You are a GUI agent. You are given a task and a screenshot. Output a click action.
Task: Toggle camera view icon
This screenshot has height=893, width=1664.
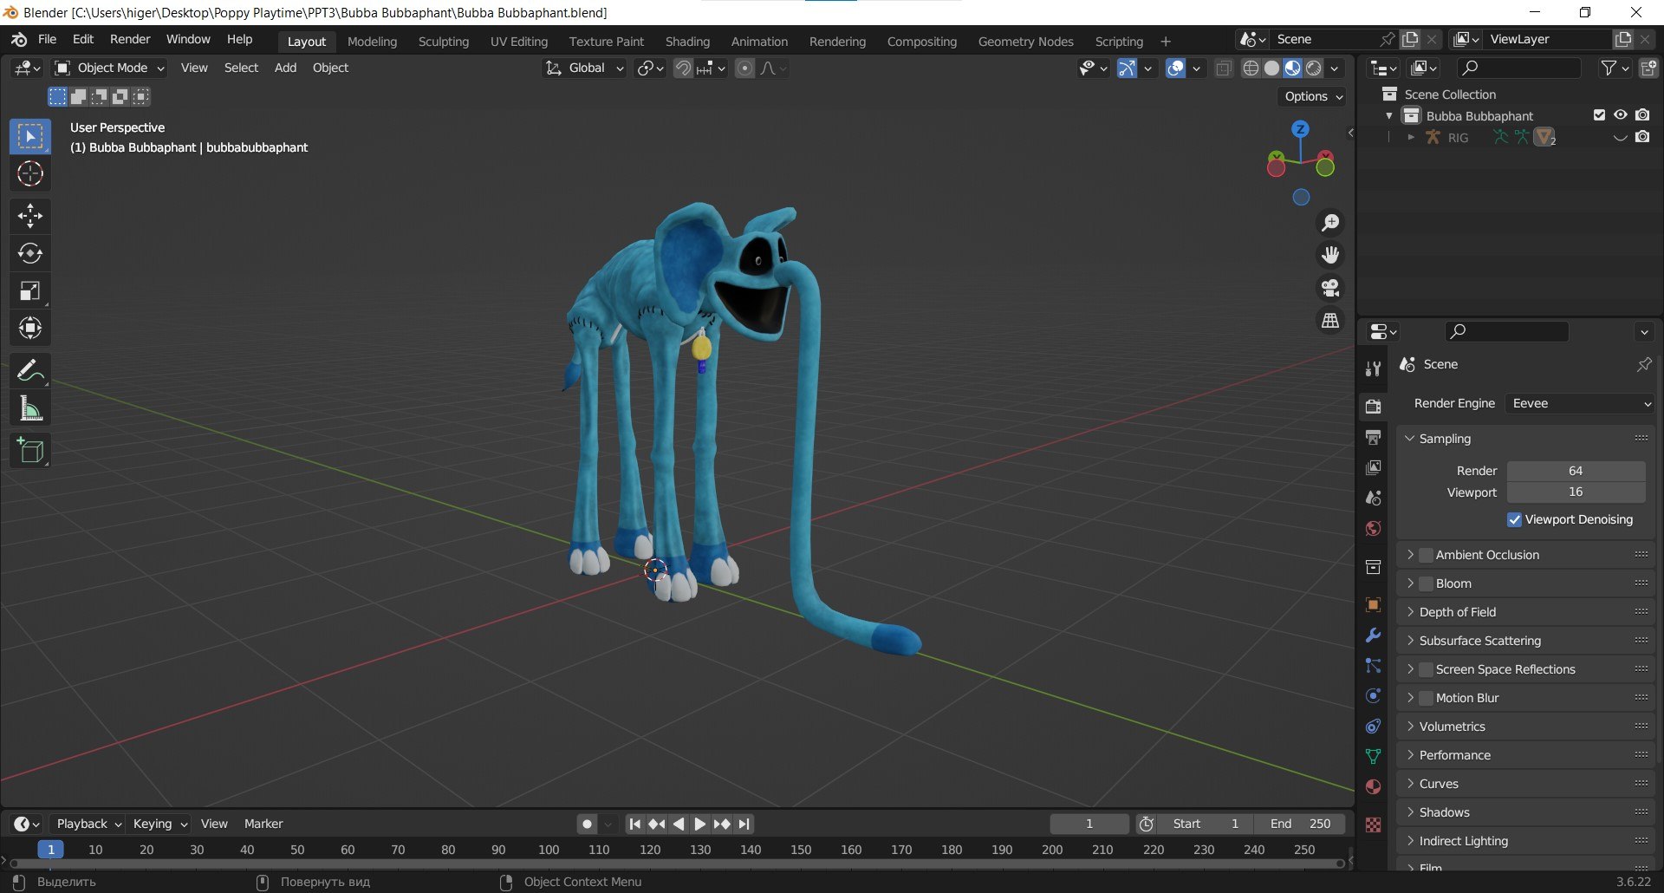click(x=1330, y=288)
